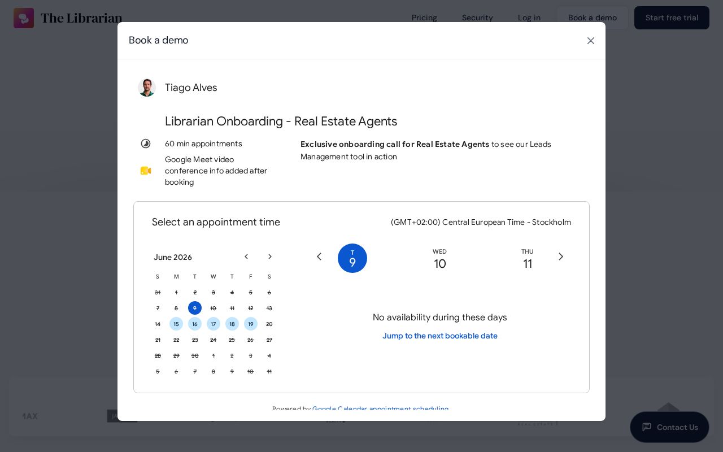Select Tuesday 9 day header

tap(352, 258)
